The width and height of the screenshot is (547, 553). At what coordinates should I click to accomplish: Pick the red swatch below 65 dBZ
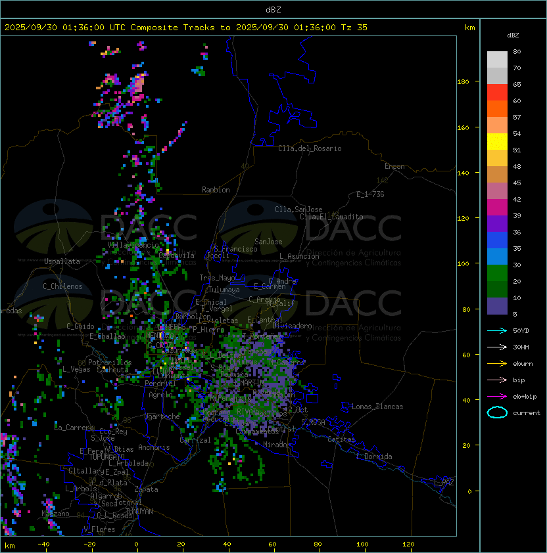point(497,93)
